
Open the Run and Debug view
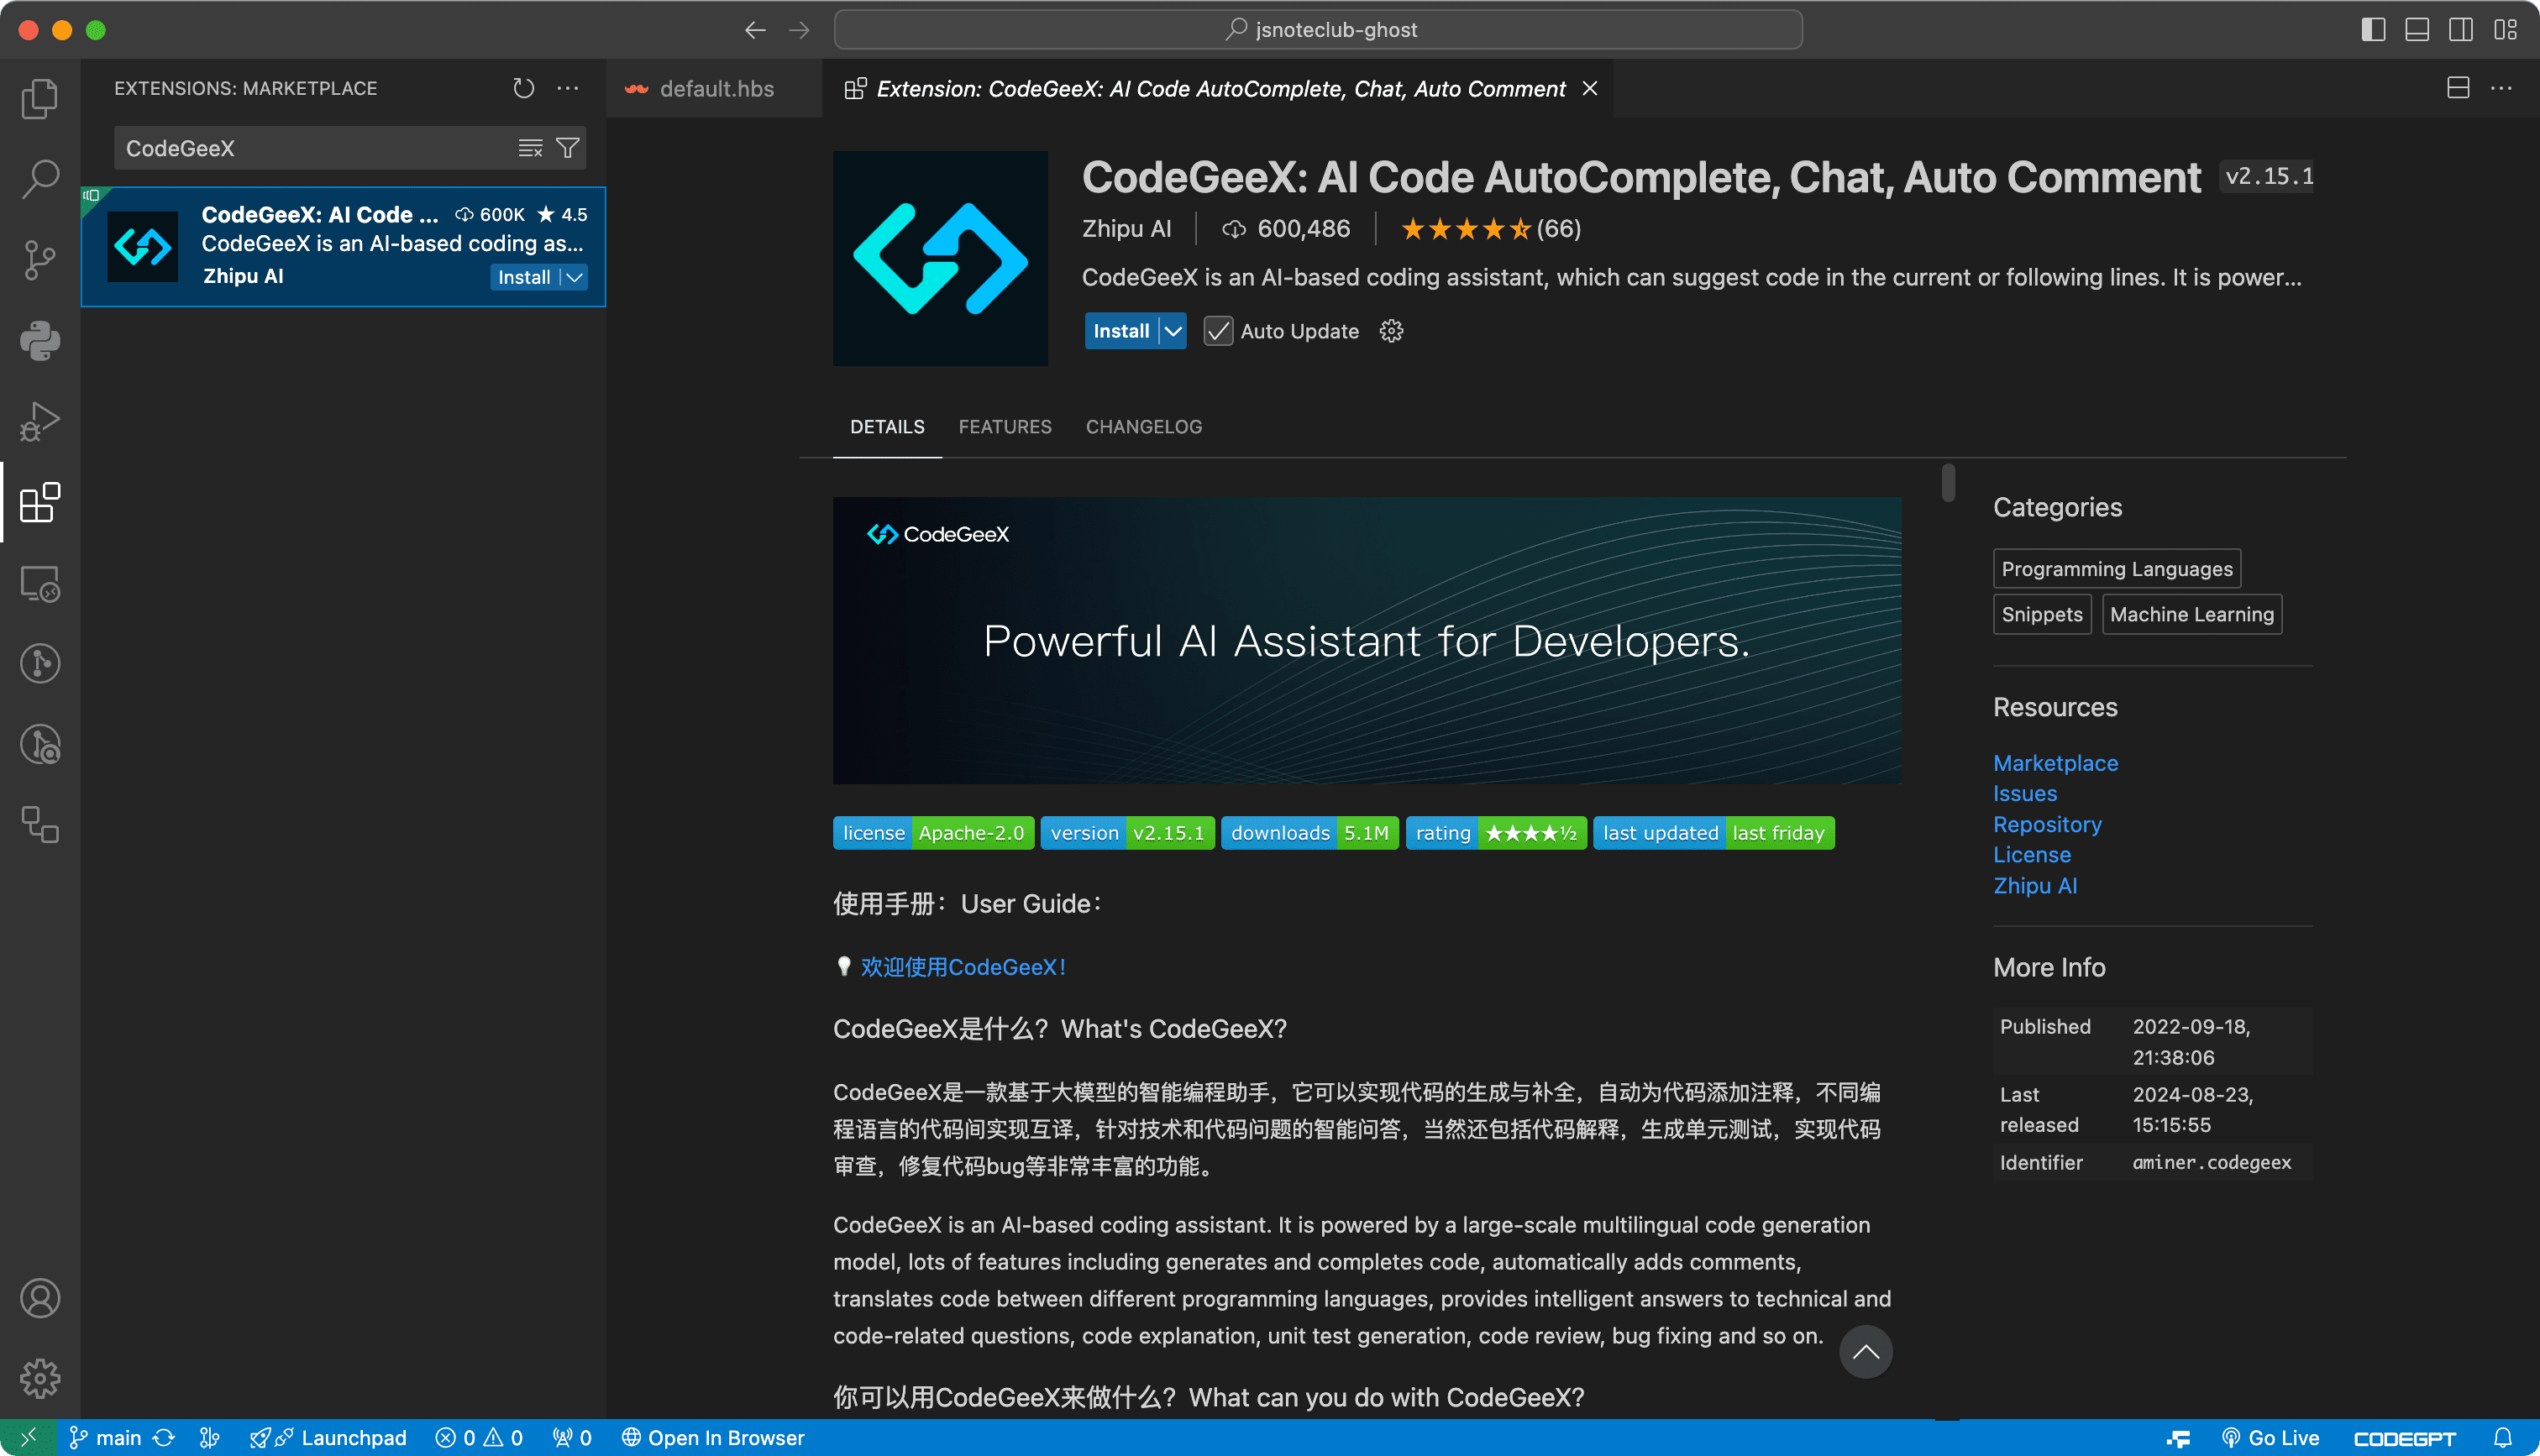point(40,421)
